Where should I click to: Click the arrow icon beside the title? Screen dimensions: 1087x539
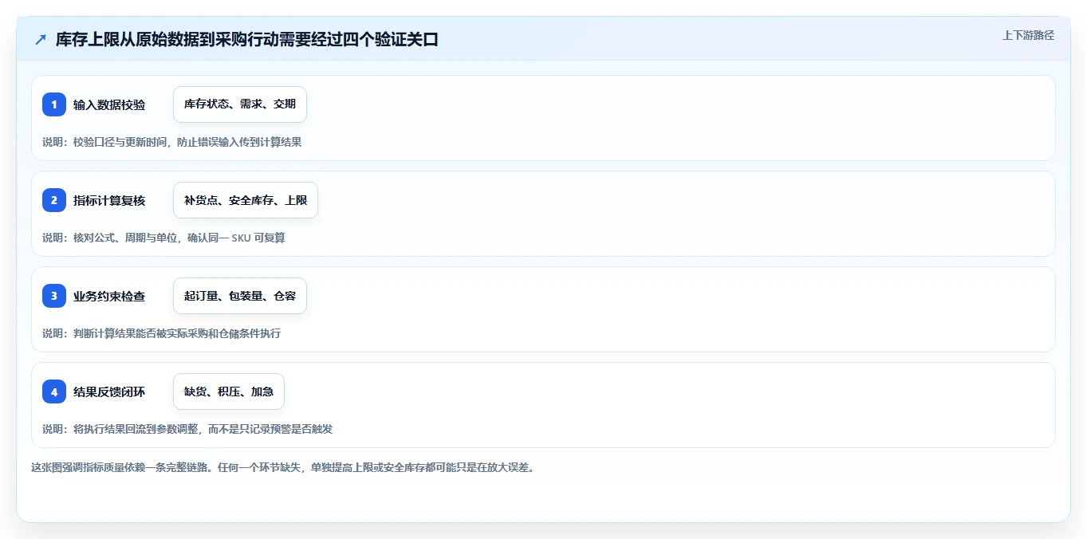click(41, 39)
